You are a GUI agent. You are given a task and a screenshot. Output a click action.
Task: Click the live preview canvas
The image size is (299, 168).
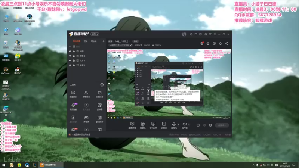tap(169, 84)
